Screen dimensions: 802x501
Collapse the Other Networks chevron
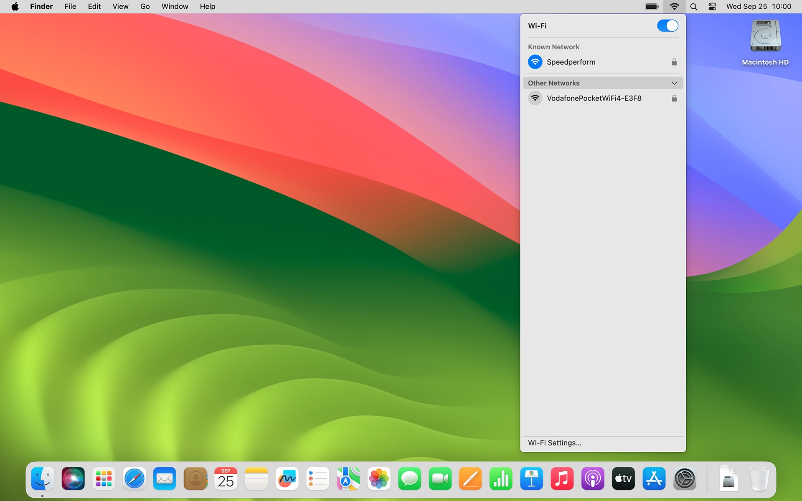click(674, 83)
